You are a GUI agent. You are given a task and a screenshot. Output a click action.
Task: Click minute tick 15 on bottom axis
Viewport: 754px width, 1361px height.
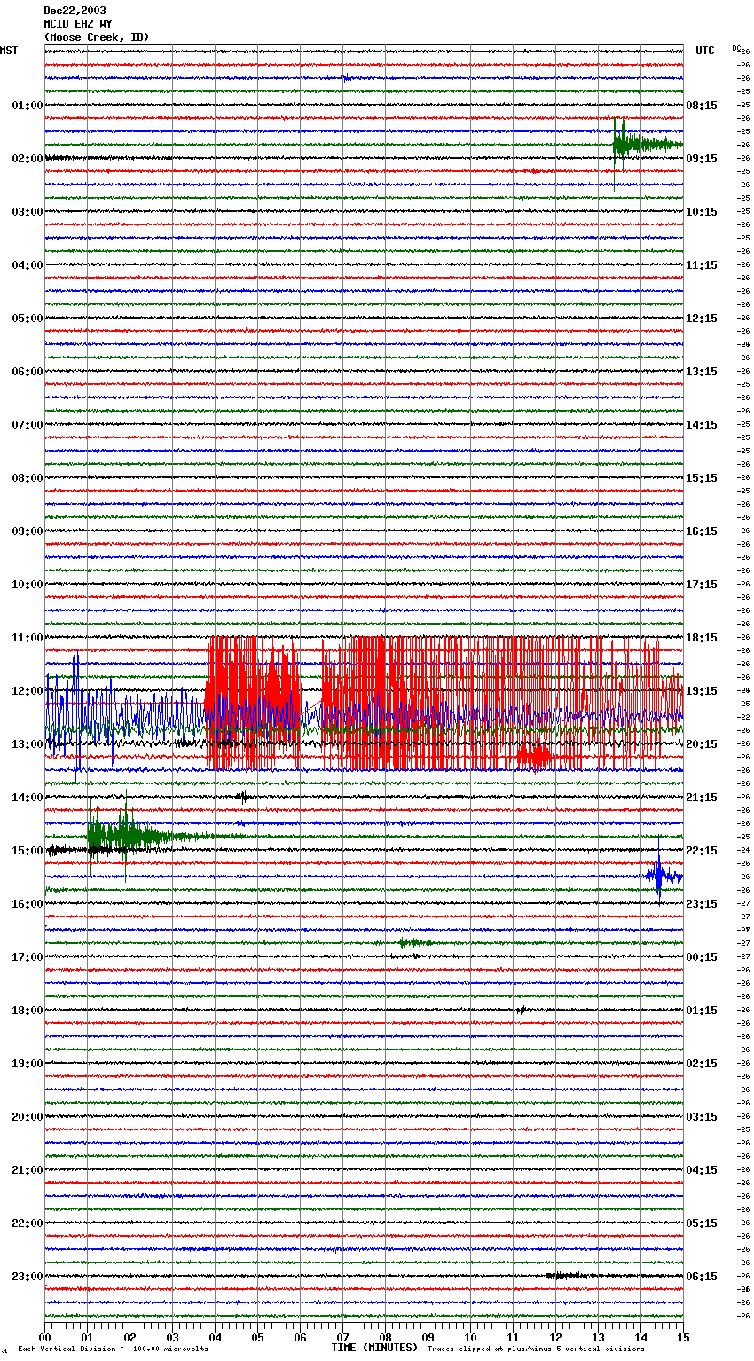point(683,1337)
